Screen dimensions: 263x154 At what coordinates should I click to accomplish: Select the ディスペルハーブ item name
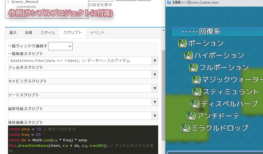coord(229,104)
